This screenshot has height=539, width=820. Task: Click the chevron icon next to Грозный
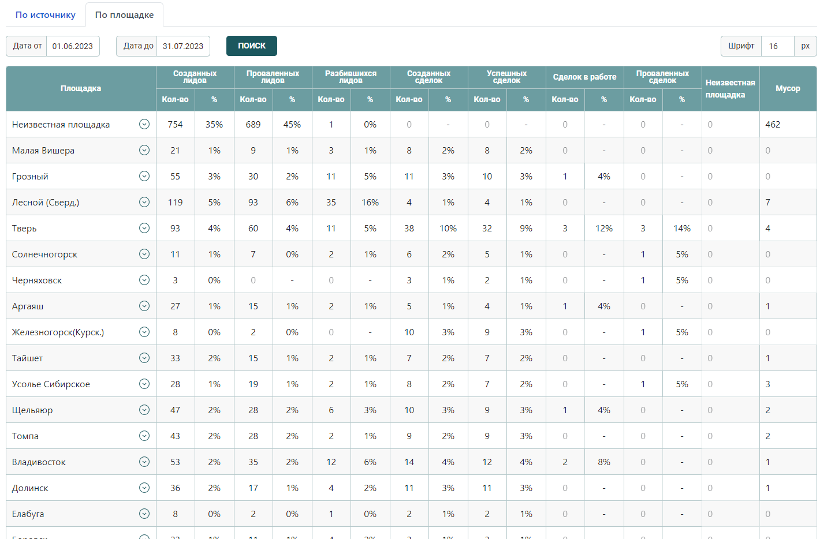coord(144,176)
